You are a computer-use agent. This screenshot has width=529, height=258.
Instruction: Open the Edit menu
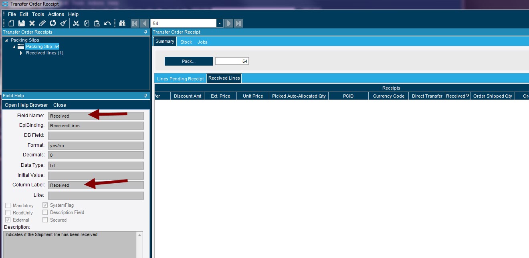click(24, 14)
